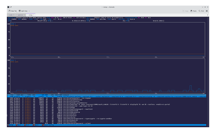
Task: Switch to the sudo tab
Action: coord(11,15)
